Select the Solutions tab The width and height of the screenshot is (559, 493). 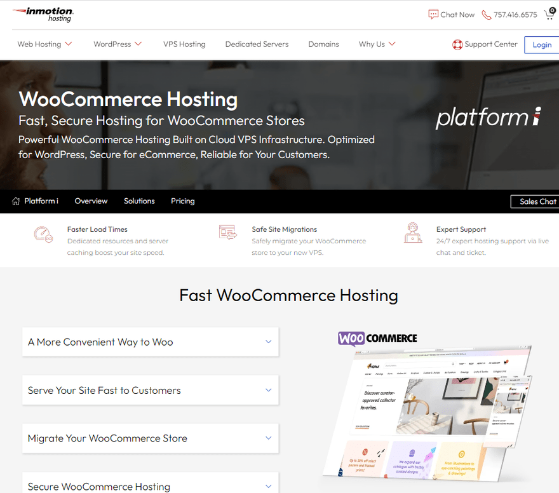pyautogui.click(x=139, y=201)
